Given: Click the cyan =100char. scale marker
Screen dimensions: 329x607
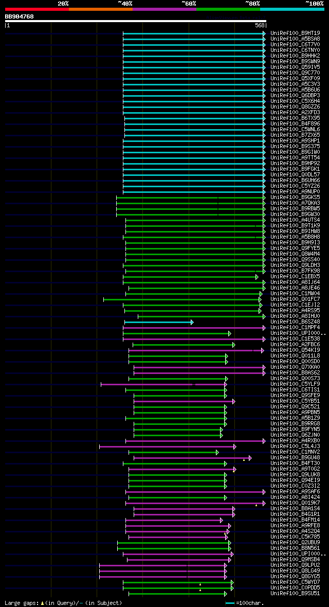Looking at the screenshot, I should [230, 603].
